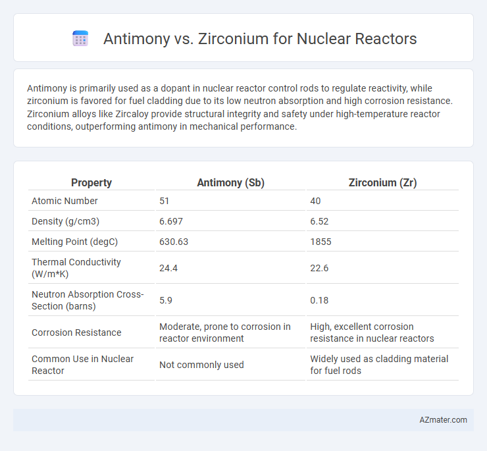
Task: Click the density value '6.697'
Action: click(171, 221)
